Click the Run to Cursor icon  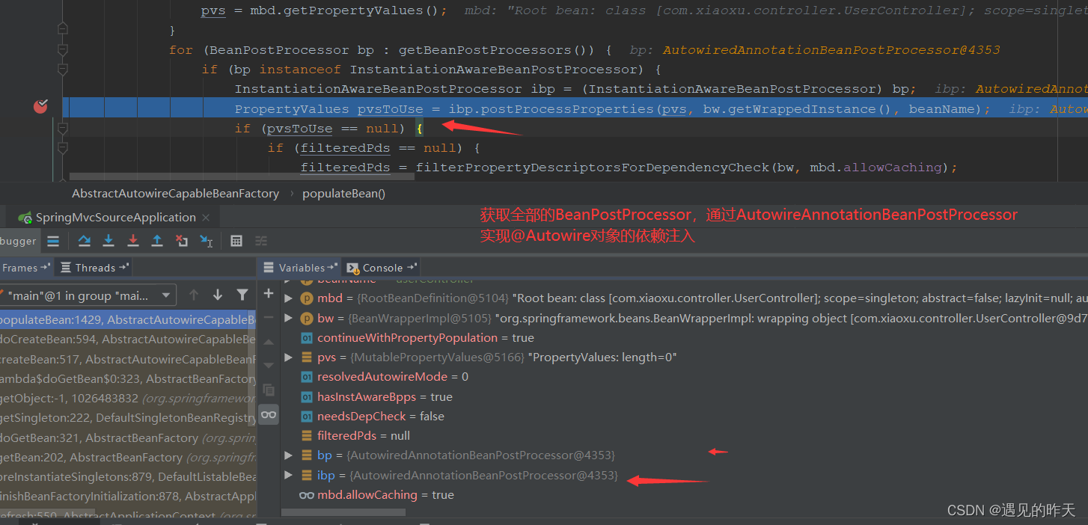(207, 241)
